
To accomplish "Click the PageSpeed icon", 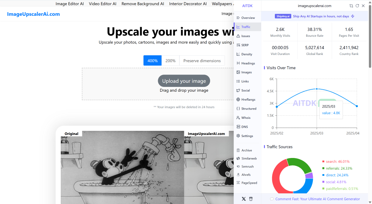I will (238, 183).
